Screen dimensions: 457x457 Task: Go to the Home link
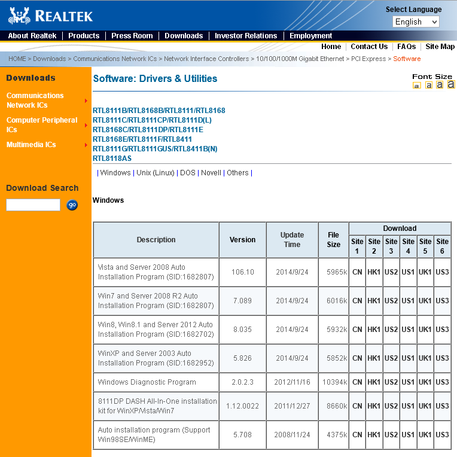point(331,47)
